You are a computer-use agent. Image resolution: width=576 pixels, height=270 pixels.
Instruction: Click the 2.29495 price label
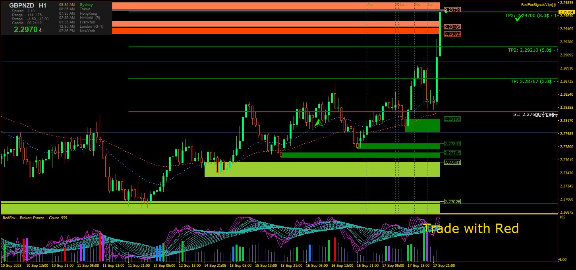(x=452, y=27)
